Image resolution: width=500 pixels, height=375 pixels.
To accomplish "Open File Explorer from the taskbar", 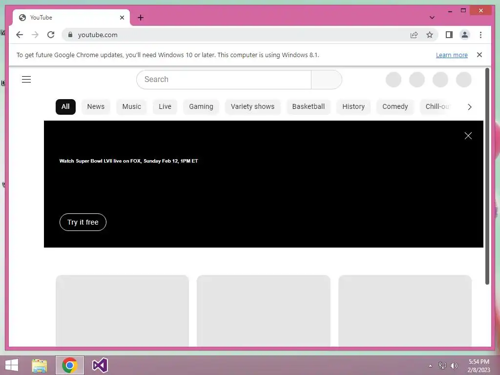I will [40, 365].
